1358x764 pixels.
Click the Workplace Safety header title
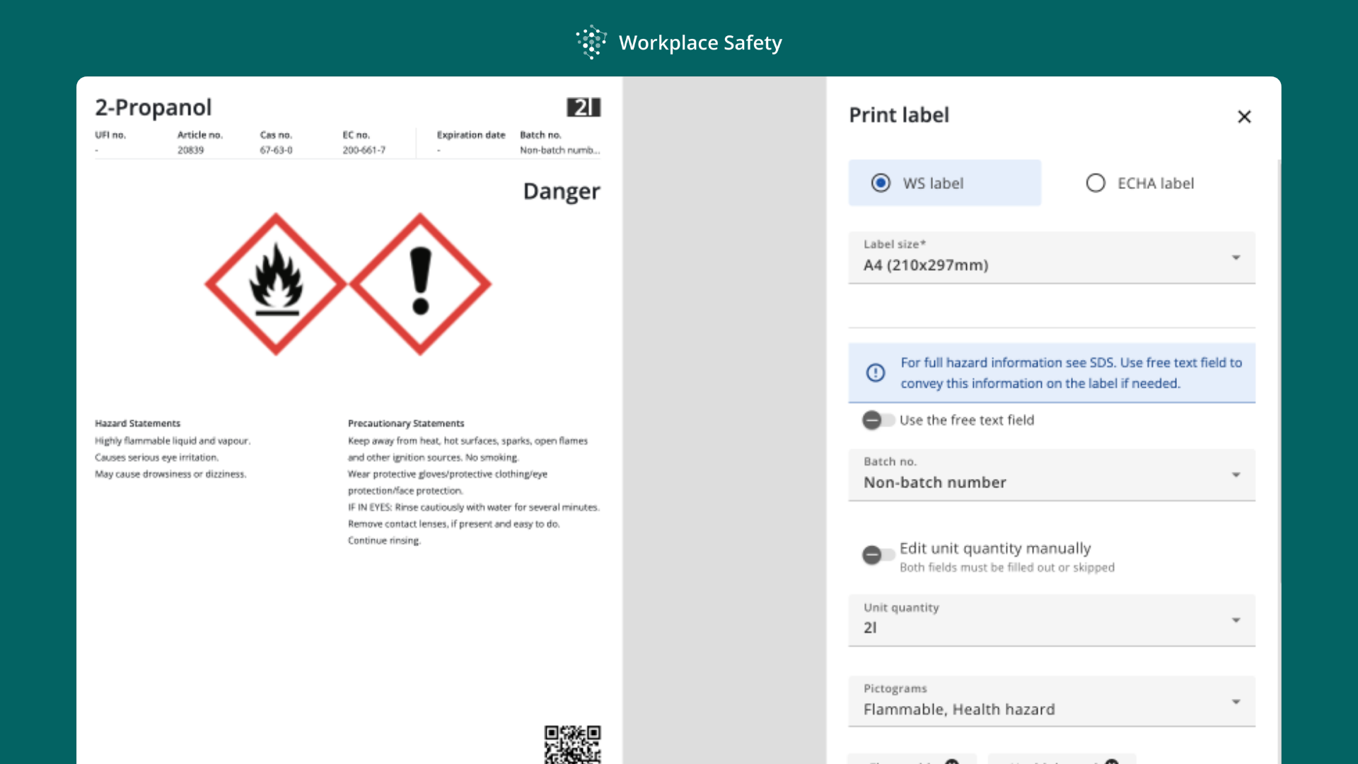pyautogui.click(x=700, y=42)
